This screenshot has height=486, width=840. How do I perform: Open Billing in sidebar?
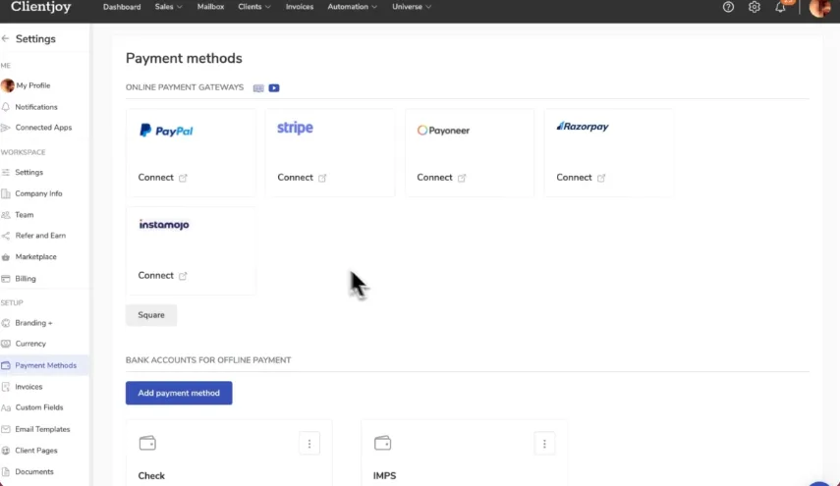click(x=26, y=278)
